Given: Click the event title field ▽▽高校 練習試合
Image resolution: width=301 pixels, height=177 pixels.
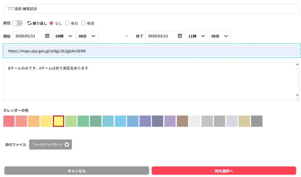Looking at the screenshot, I should tap(151, 9).
